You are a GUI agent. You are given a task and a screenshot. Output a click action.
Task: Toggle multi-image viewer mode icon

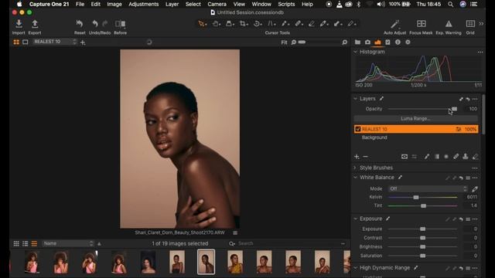point(16,42)
